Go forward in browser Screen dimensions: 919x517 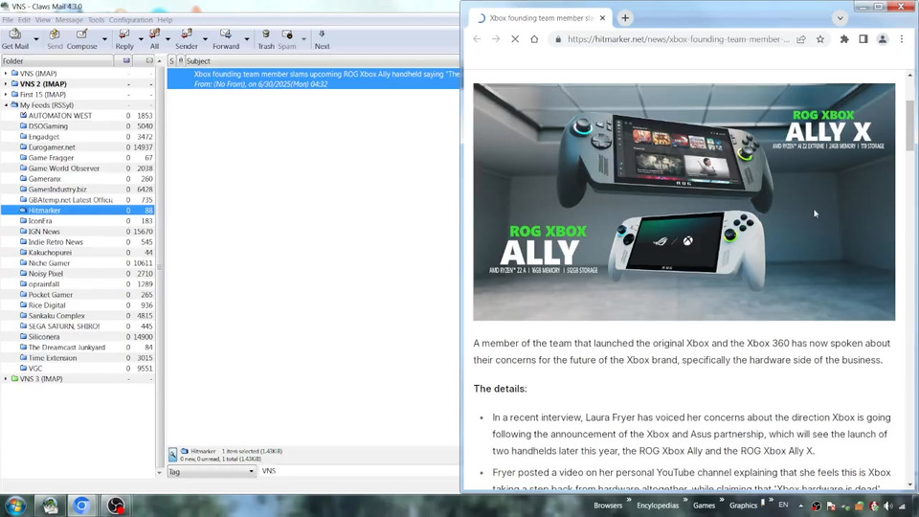[x=496, y=39]
